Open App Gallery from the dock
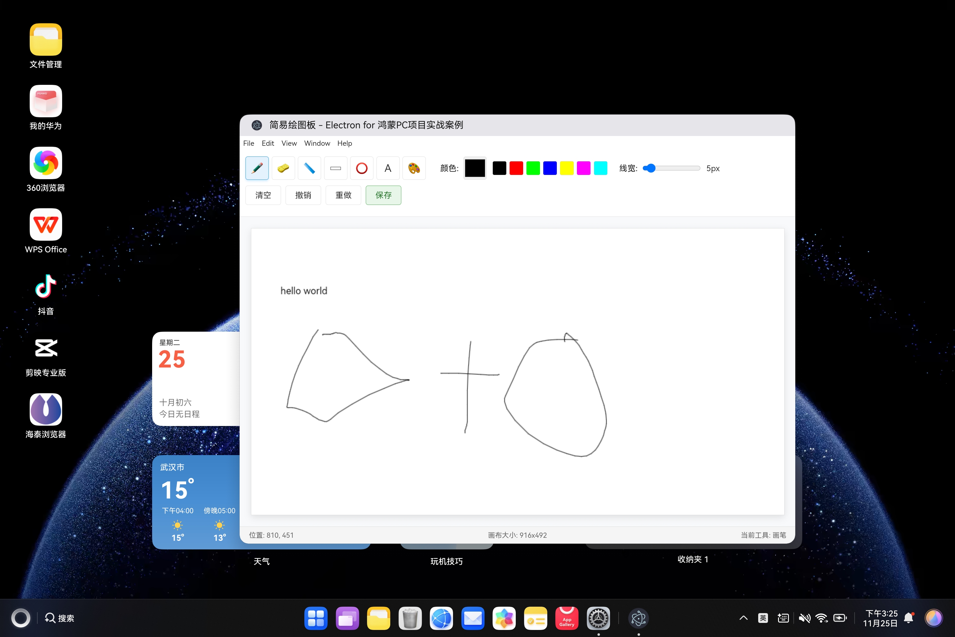This screenshot has width=955, height=637. (567, 618)
